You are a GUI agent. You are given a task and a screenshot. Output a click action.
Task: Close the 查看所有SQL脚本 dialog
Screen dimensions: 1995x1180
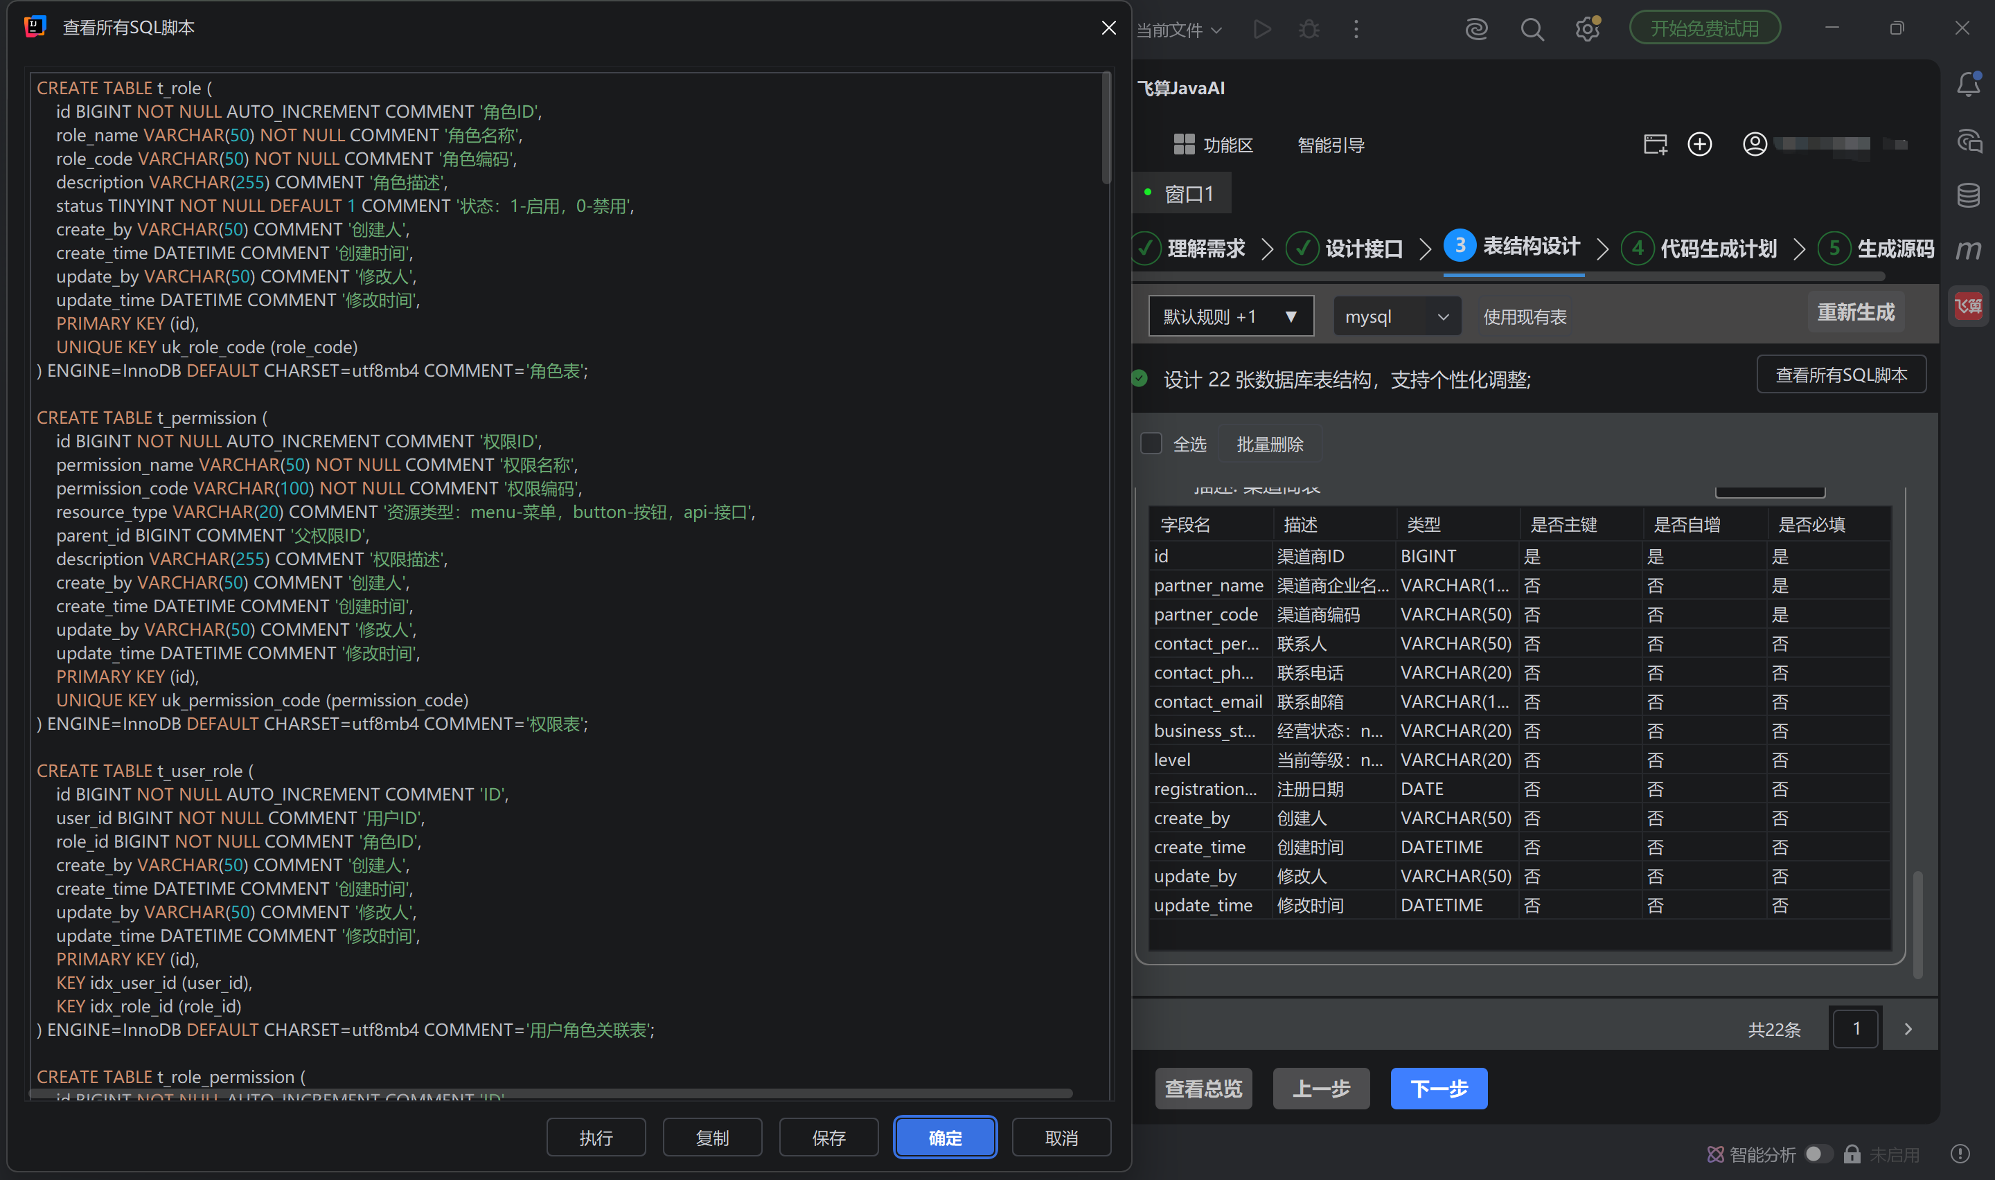pos(1108,28)
